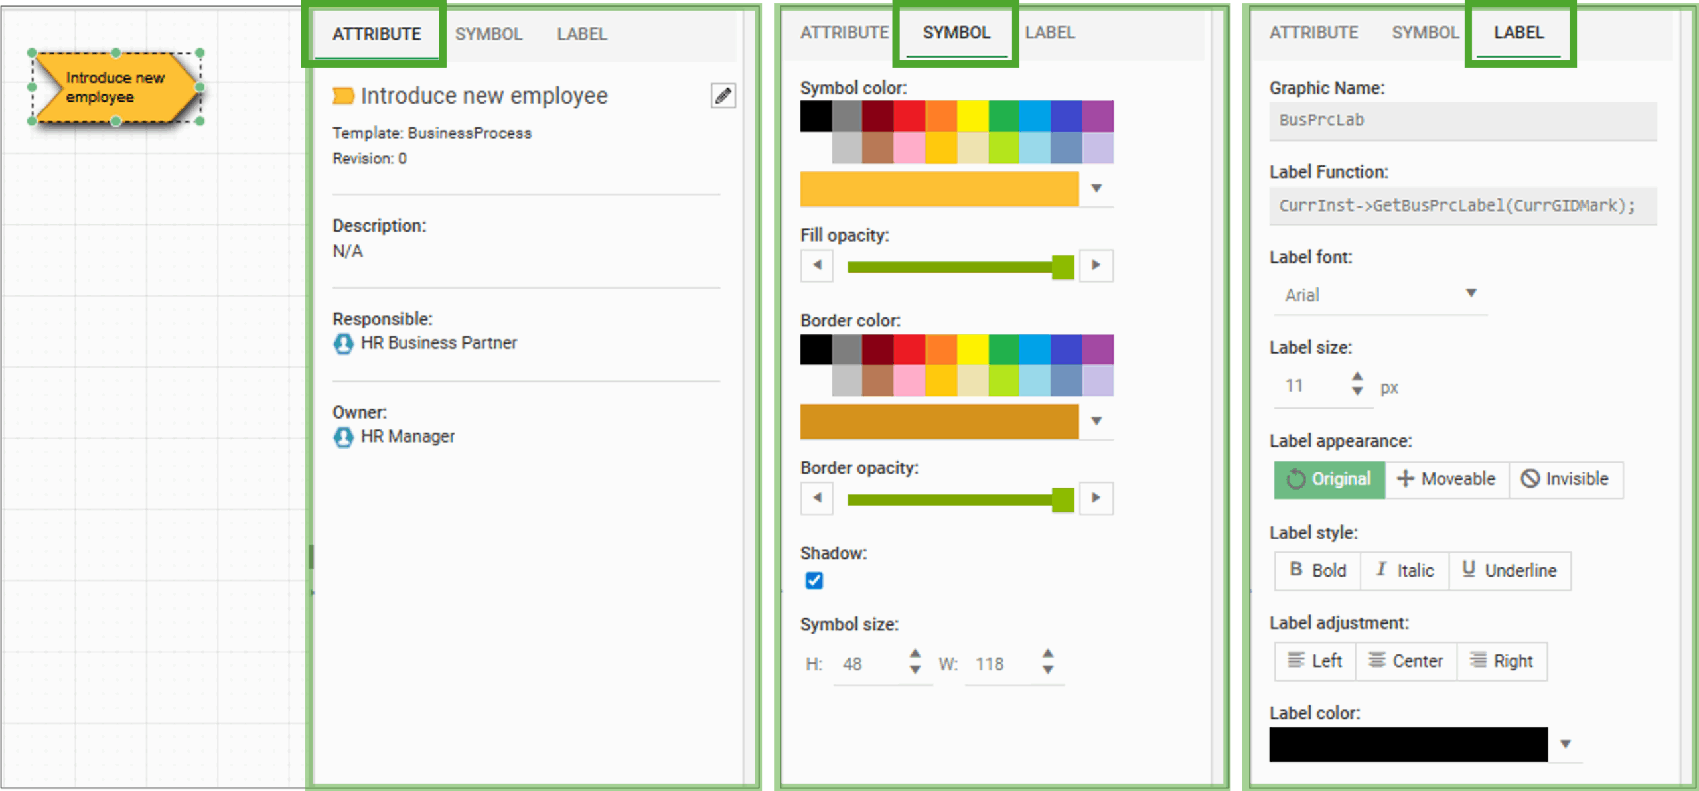
Task: Toggle Underline label style
Action: click(1510, 571)
